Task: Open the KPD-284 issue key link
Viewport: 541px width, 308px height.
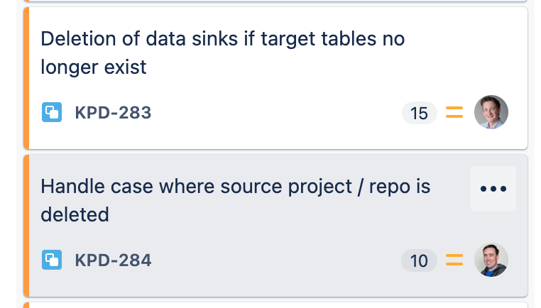Action: point(113,260)
